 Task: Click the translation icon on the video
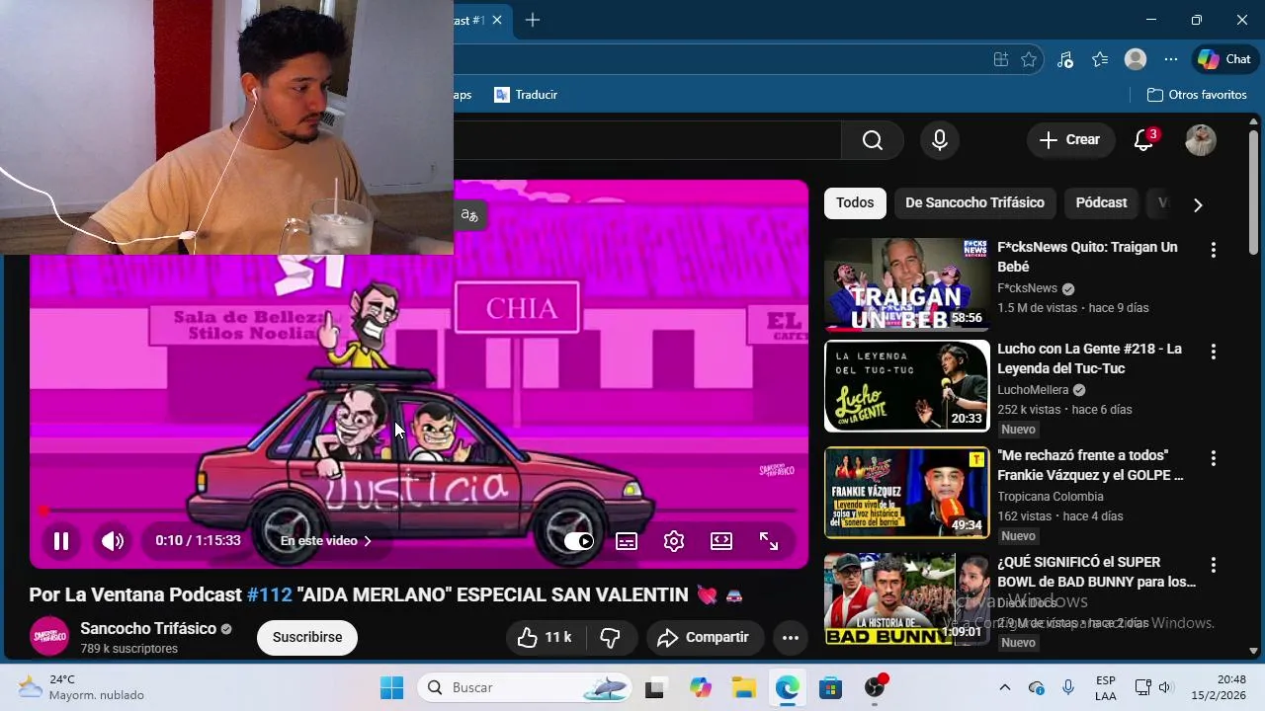click(469, 215)
